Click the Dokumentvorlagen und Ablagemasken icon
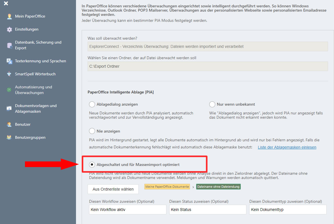The height and width of the screenshot is (224, 334). click(x=9, y=108)
